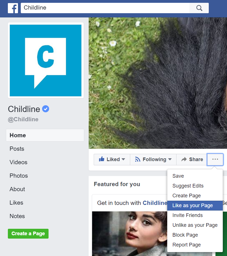
Task: Expand the Following dropdown arrow
Action: click(x=170, y=159)
